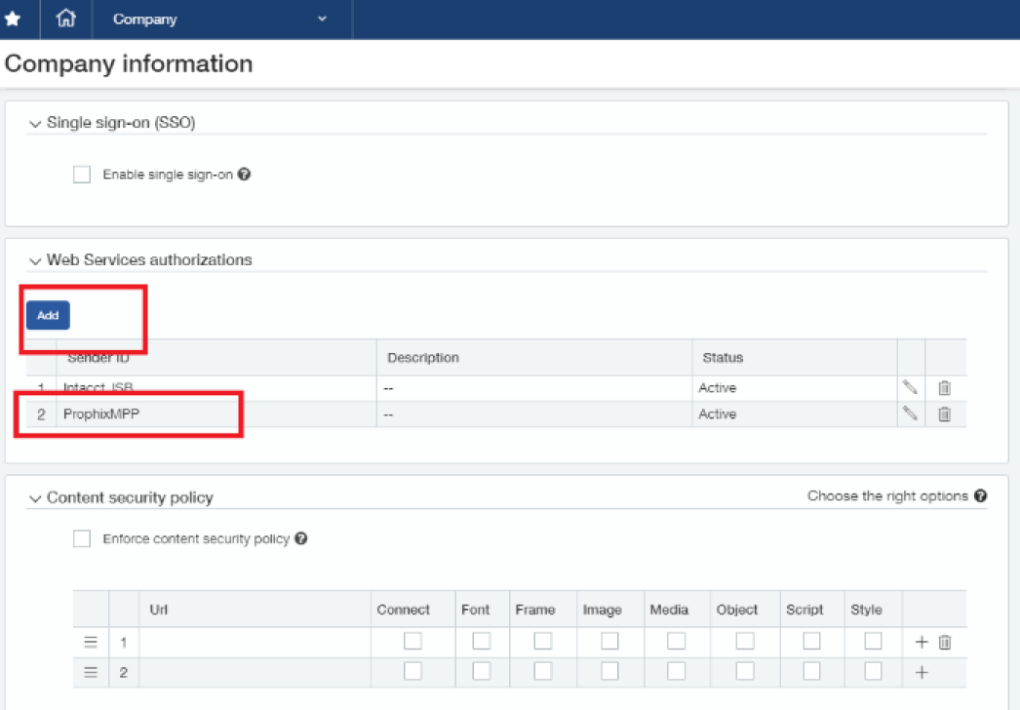Screen dimensions: 1020x710
Task: Click Choose the right options text
Action: click(887, 495)
